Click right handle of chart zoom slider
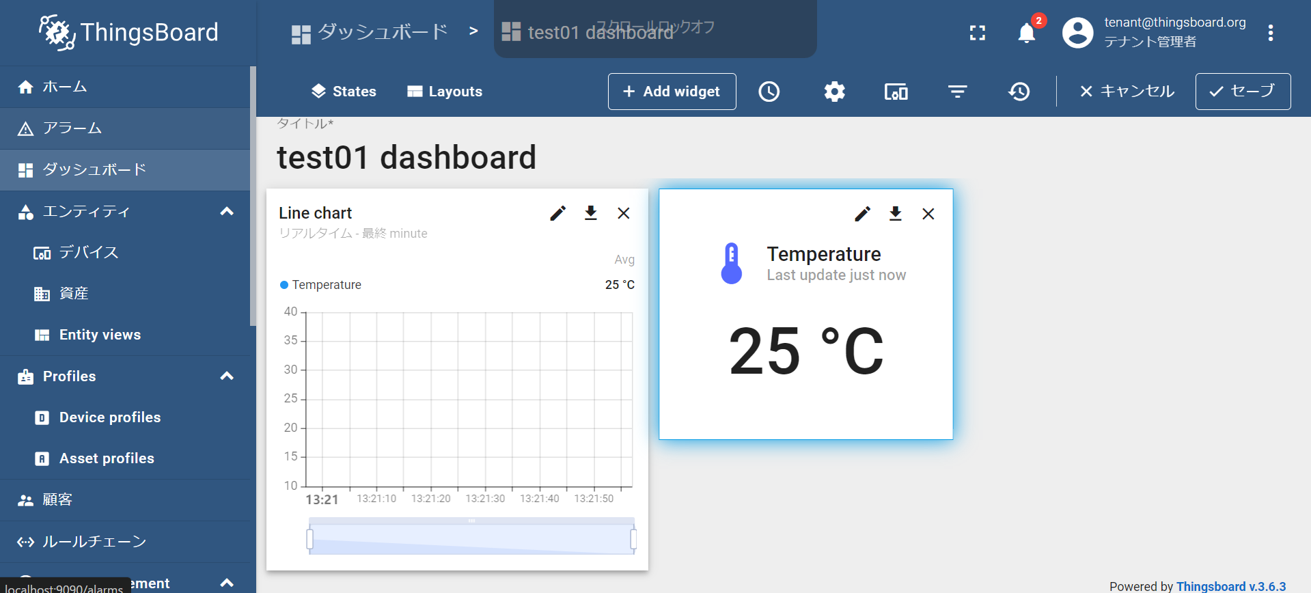 [633, 539]
